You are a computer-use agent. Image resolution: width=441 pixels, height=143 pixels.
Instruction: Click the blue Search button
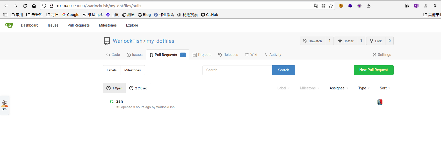[283, 70]
